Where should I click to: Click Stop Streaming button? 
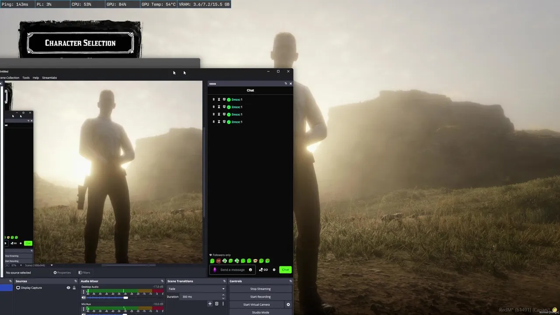click(260, 289)
